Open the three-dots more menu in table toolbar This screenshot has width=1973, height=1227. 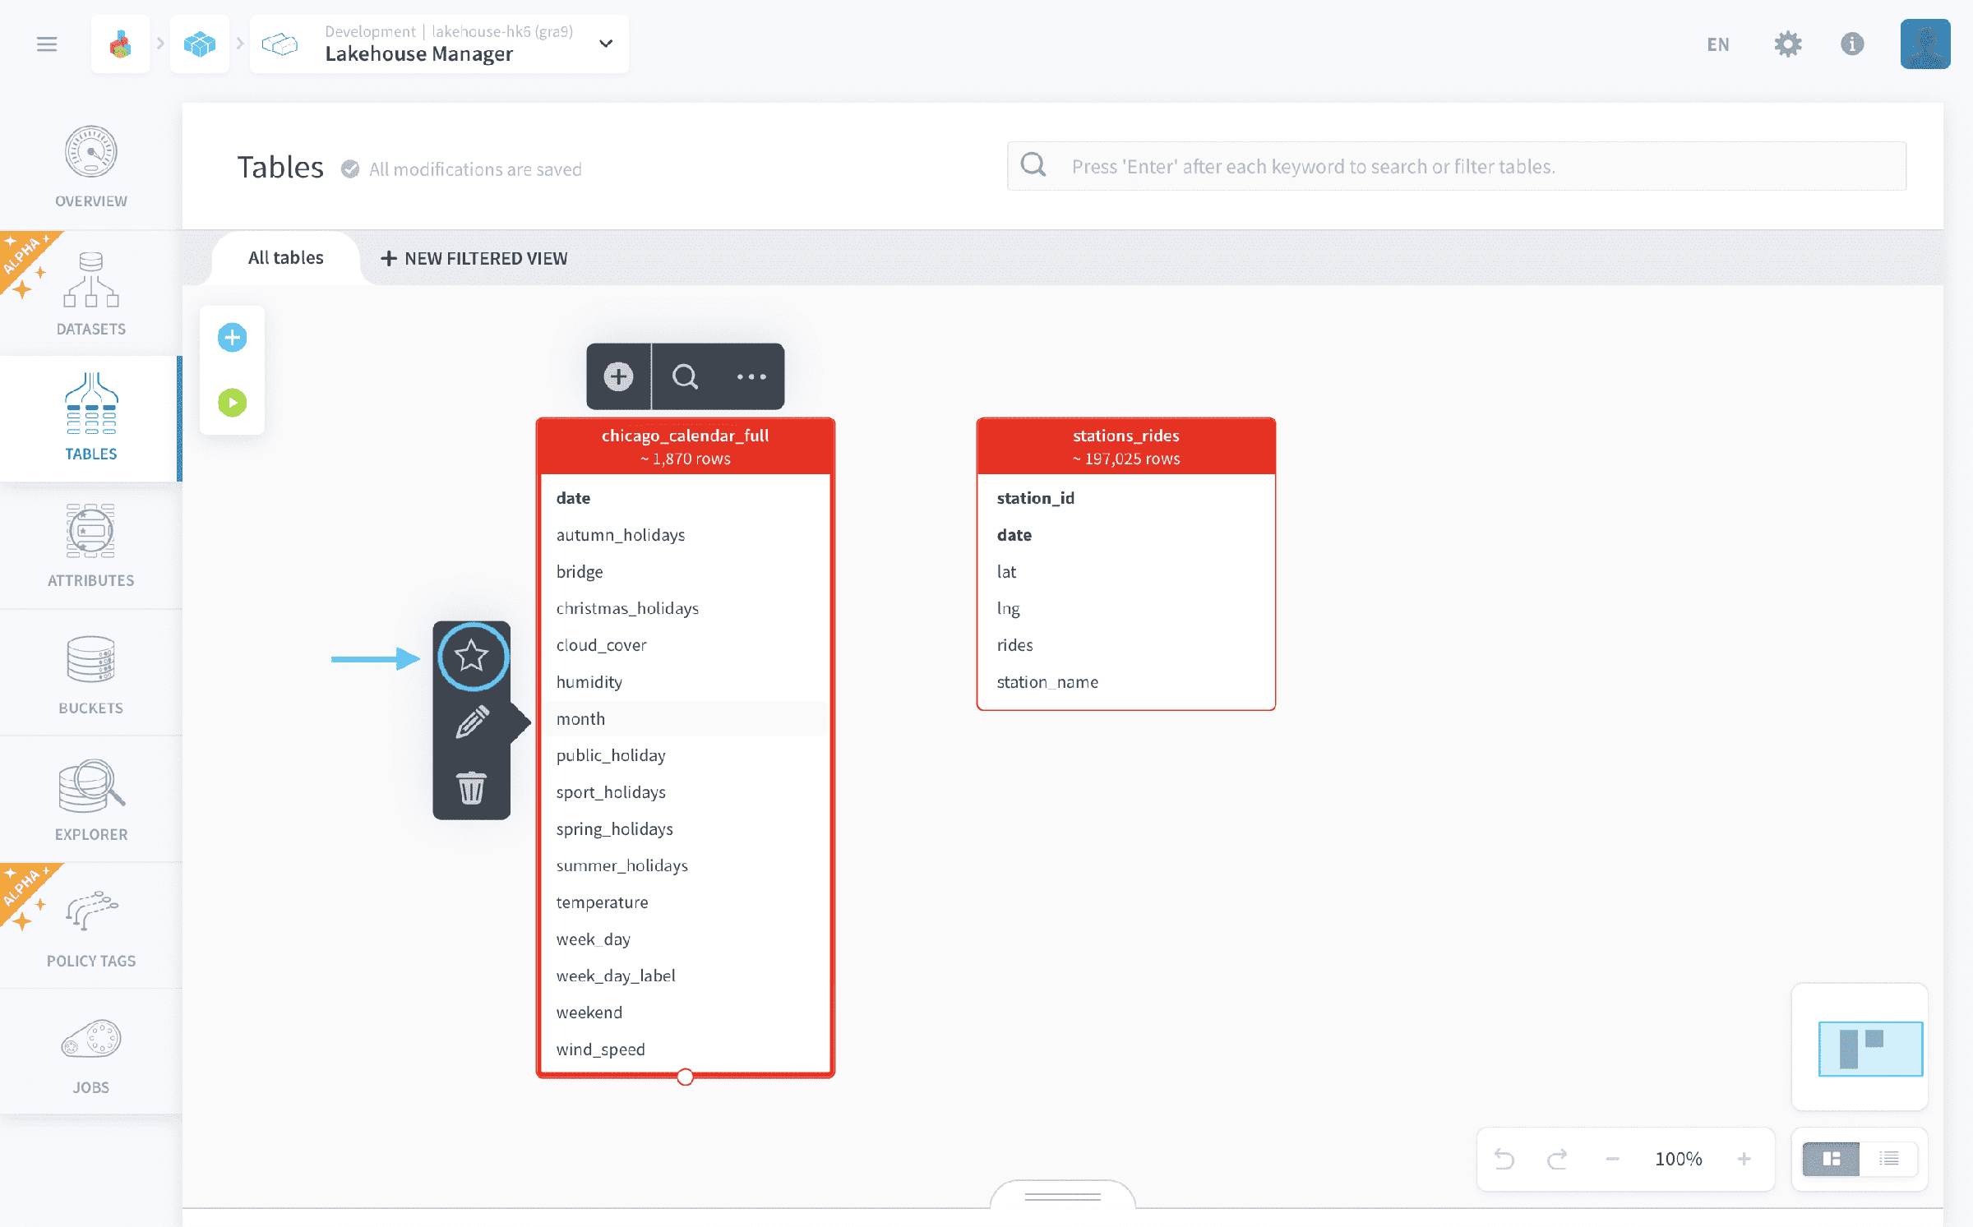pyautogui.click(x=751, y=376)
